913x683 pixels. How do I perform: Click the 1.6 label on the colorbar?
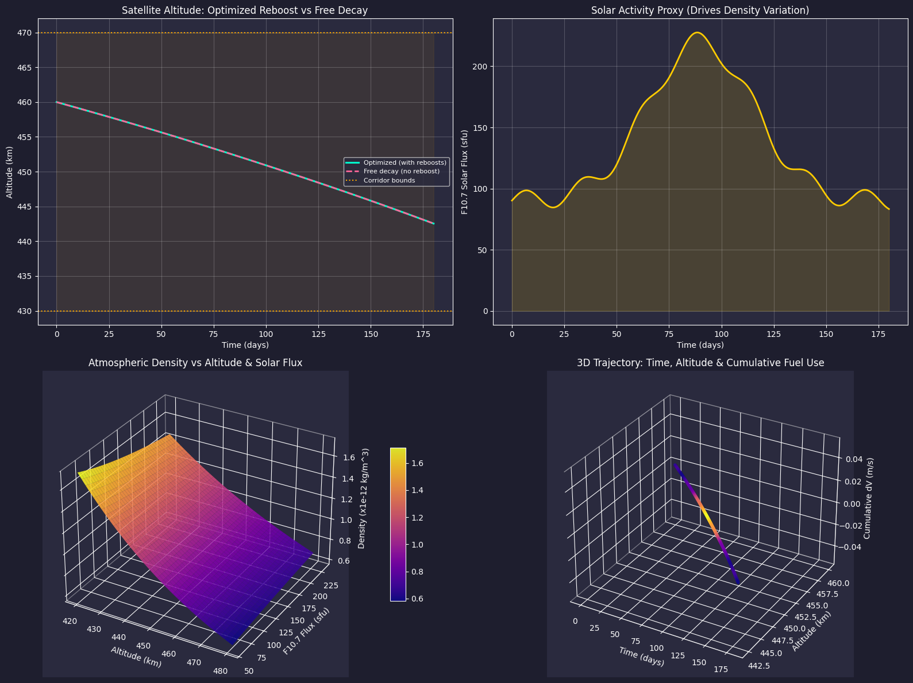(417, 463)
